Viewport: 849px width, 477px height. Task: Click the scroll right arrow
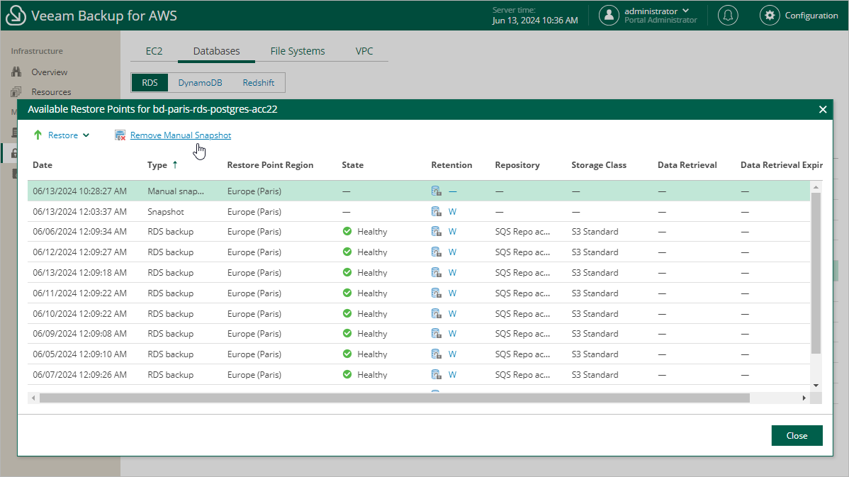coord(804,398)
